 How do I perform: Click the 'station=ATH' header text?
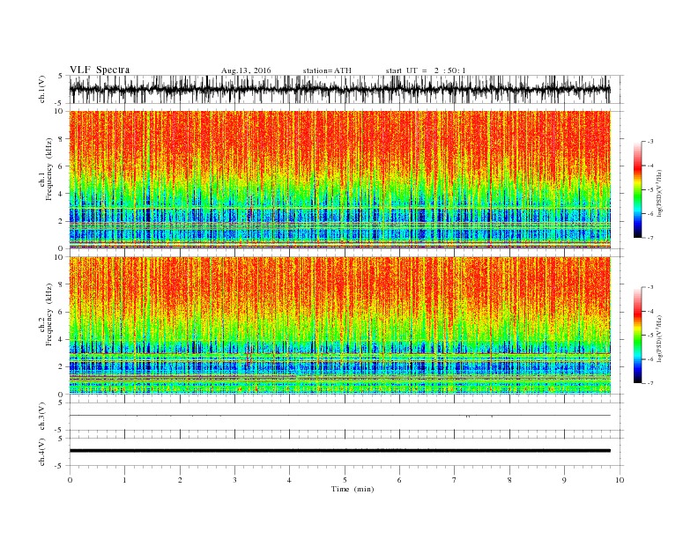(327, 70)
